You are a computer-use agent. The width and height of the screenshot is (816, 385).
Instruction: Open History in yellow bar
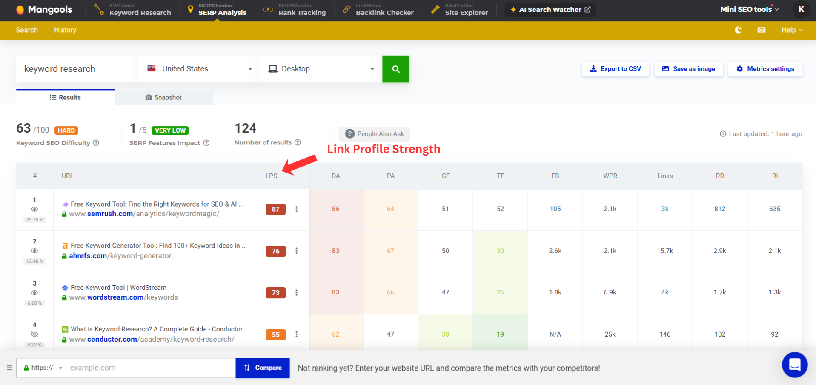(65, 30)
